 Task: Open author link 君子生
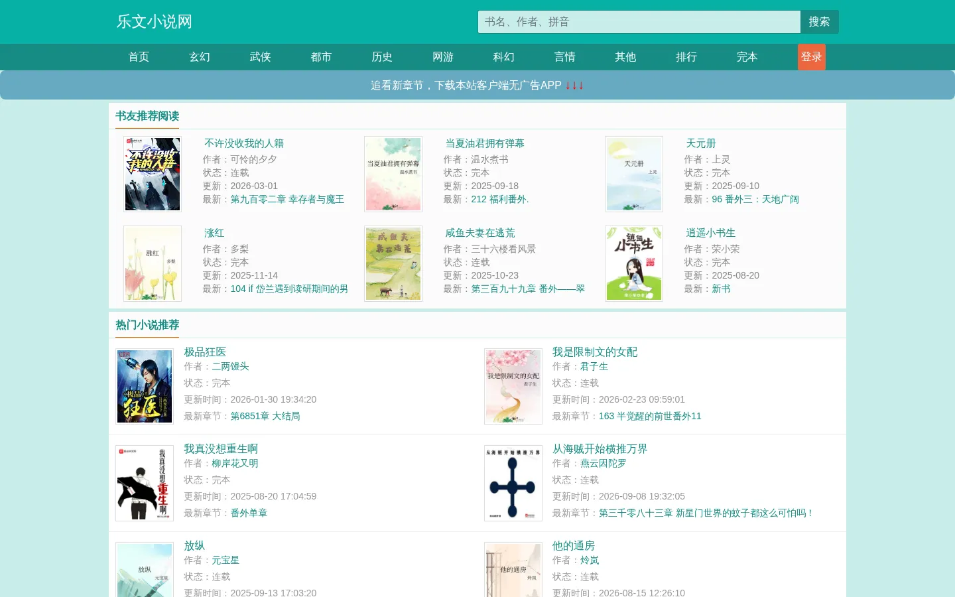click(x=594, y=366)
